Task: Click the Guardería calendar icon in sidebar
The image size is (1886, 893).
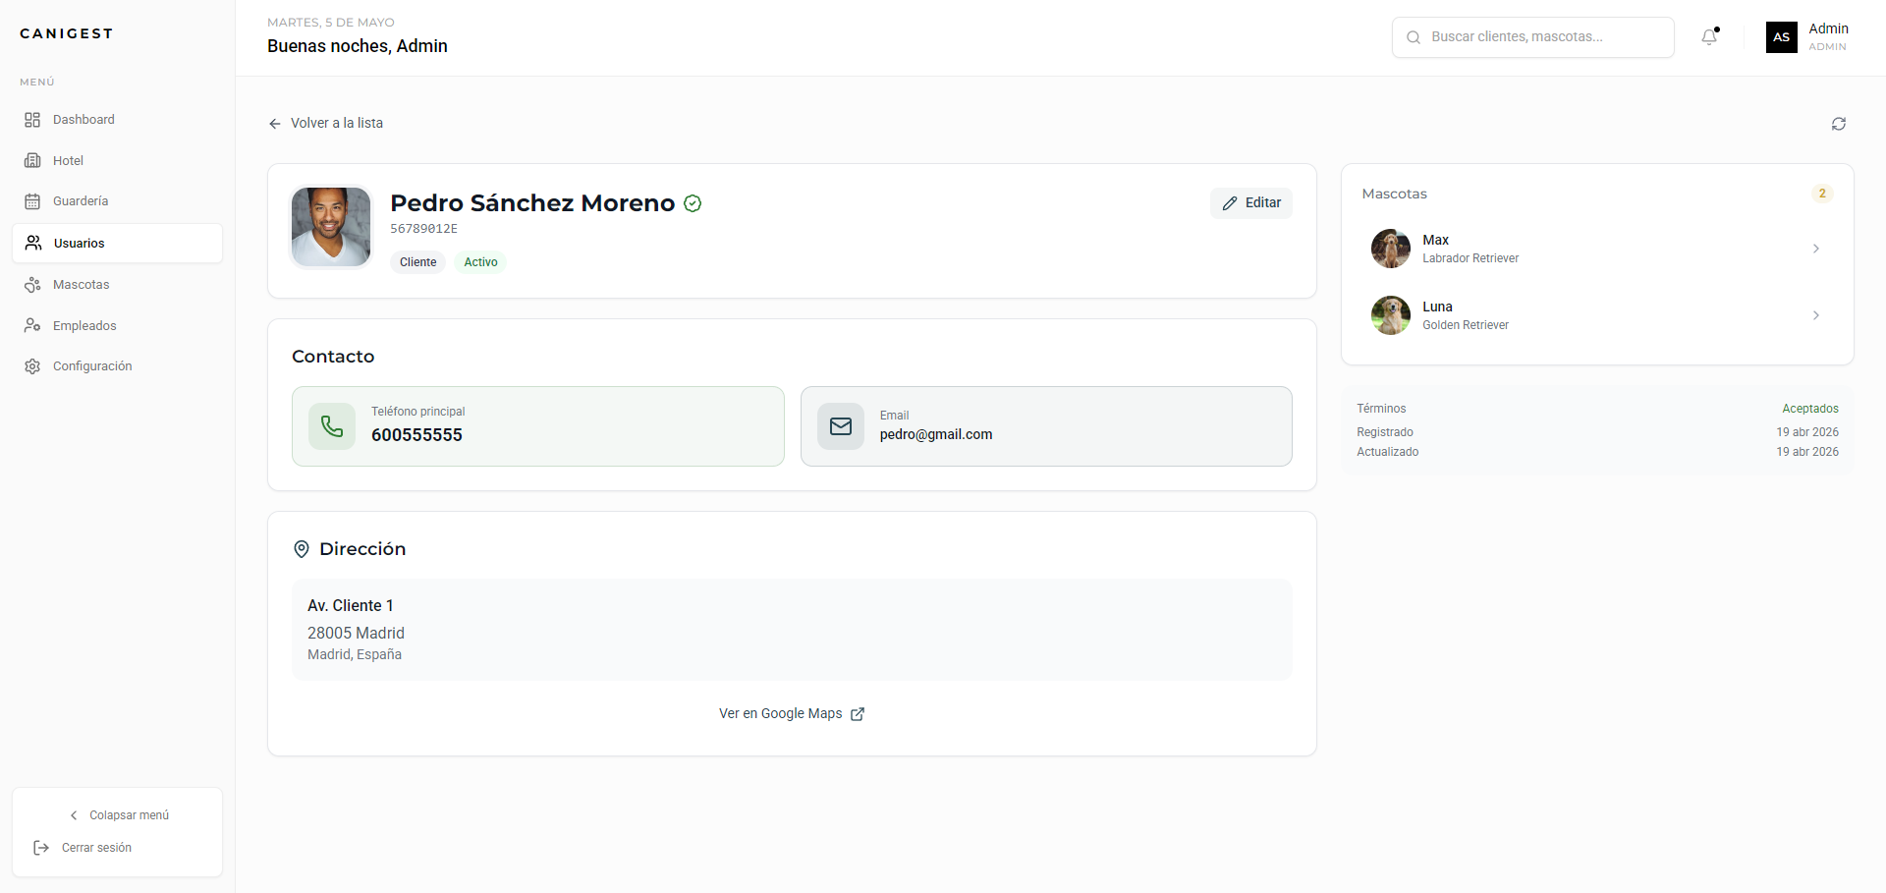Action: coord(32,201)
